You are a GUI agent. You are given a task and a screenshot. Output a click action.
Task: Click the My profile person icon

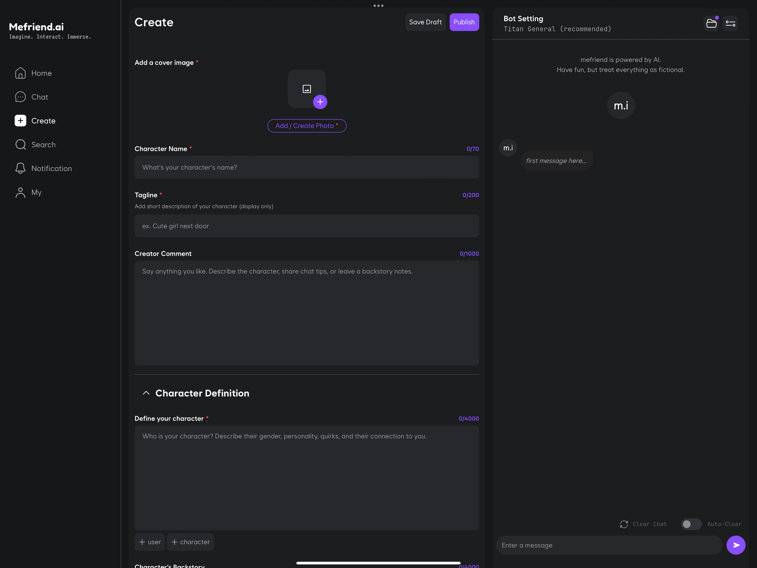pyautogui.click(x=20, y=192)
